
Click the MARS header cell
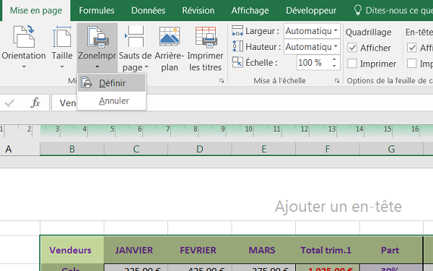[263, 250]
